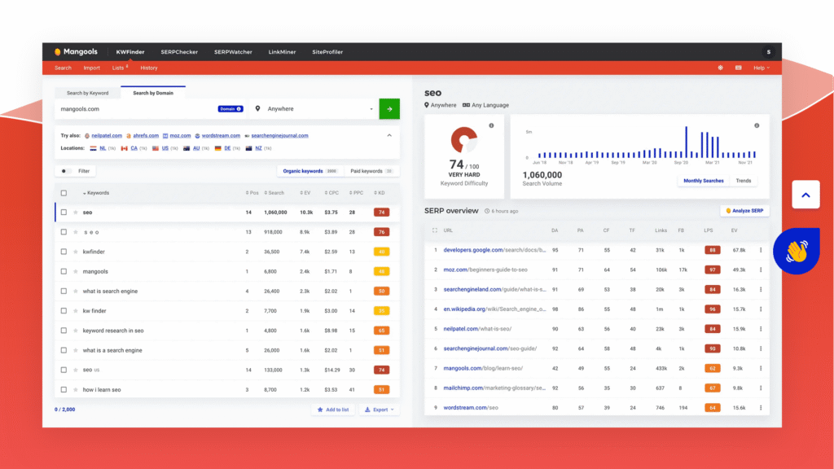Click the green search arrow button
This screenshot has height=469, width=834.
pos(389,109)
